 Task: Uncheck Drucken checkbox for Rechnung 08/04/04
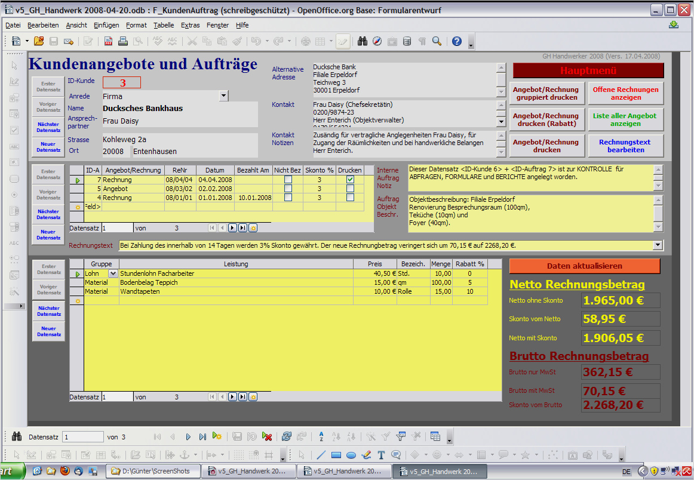click(350, 180)
